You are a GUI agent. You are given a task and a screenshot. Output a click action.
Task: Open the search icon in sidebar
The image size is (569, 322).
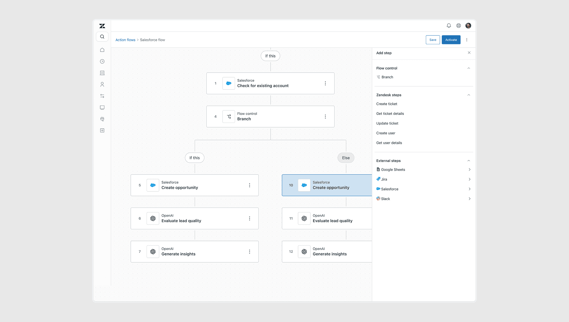[x=102, y=37]
